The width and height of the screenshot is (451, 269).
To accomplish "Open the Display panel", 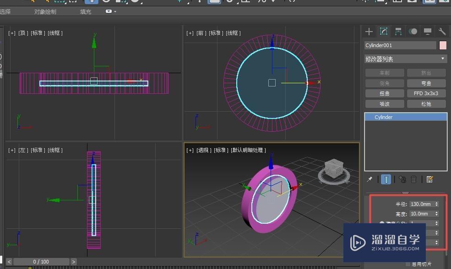I will (x=427, y=32).
